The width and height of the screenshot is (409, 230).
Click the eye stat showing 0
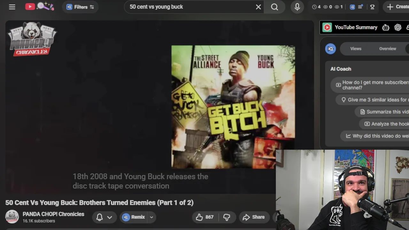pos(328,7)
